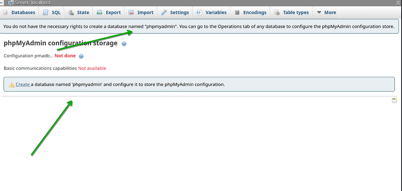Click the Variables tab icon

pos(199,13)
